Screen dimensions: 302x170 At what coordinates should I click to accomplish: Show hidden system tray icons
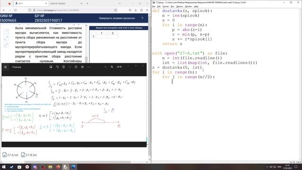point(267,167)
